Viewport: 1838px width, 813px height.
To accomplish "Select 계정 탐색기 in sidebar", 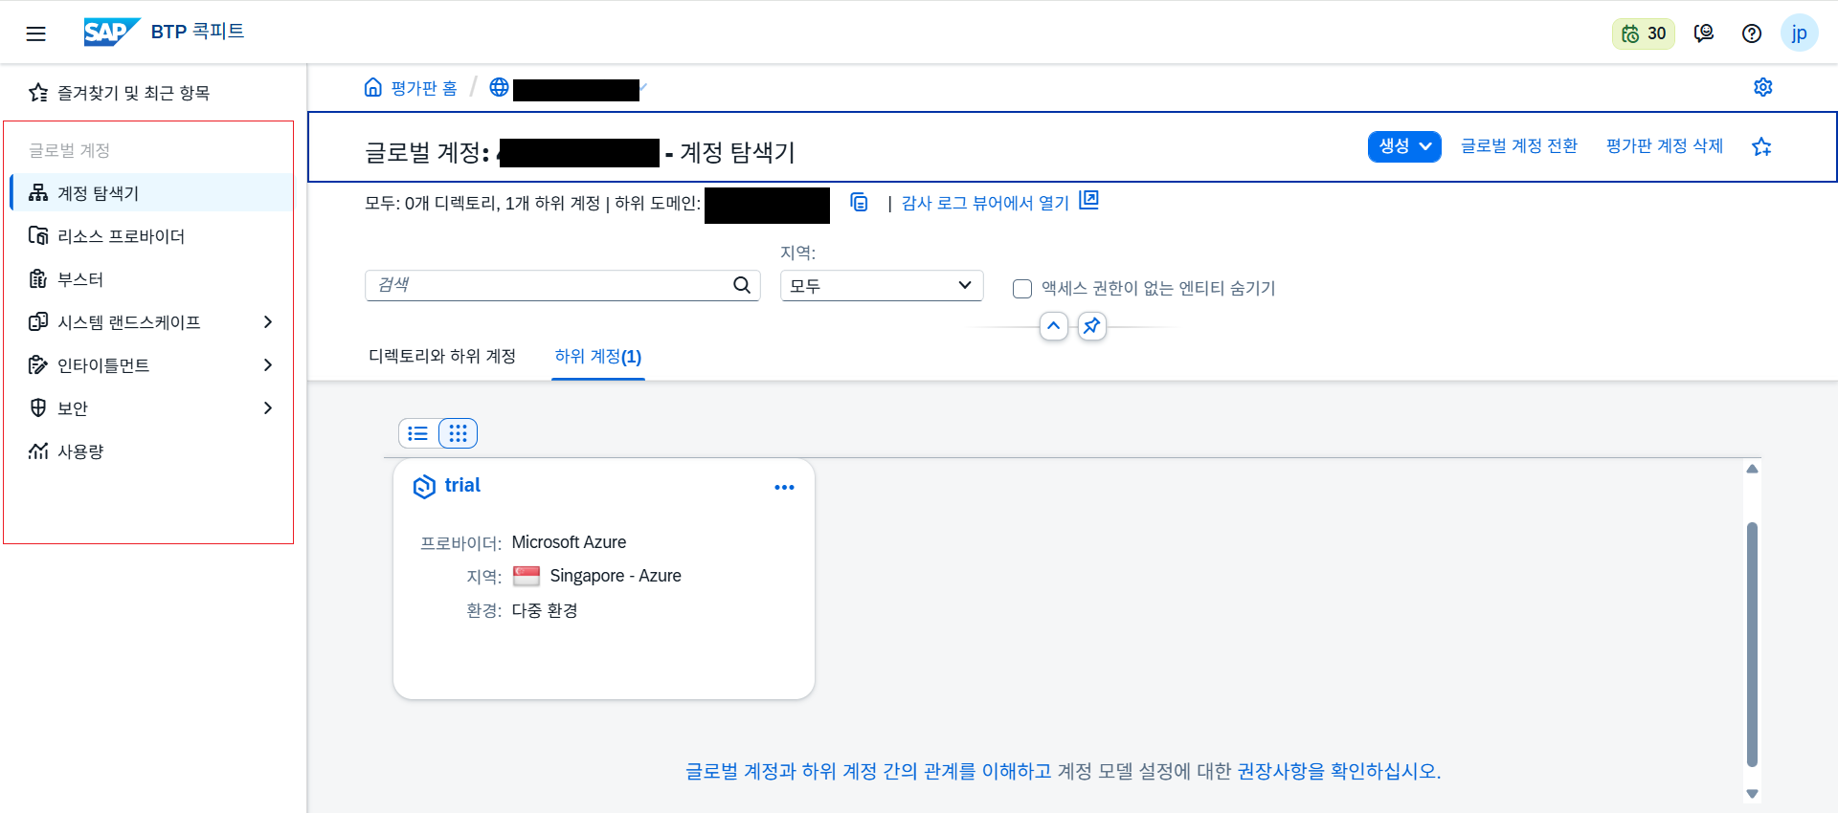I will [151, 192].
